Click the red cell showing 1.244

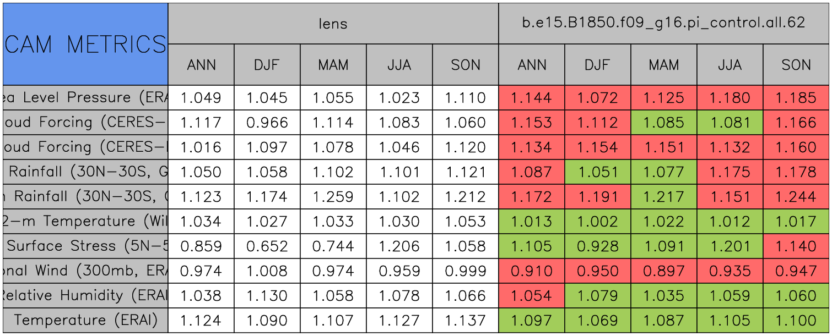click(x=796, y=197)
